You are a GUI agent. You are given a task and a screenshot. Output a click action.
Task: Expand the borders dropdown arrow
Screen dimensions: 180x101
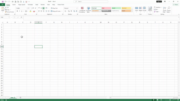28,11
